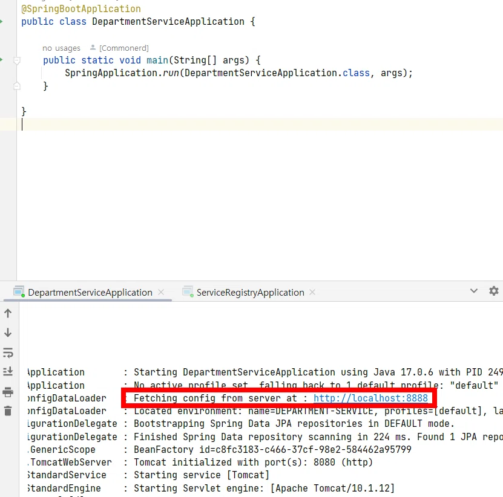This screenshot has height=497, width=503.
Task: Open run panel settings gear
Action: 494,291
